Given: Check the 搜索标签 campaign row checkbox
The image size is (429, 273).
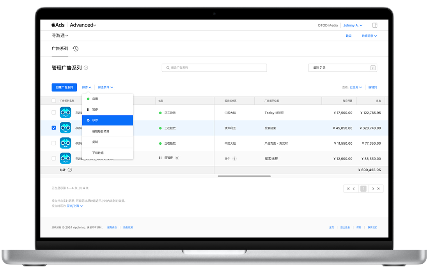Looking at the screenshot, I should 54,158.
